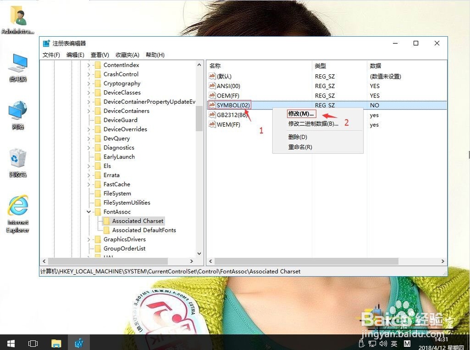Viewport: 470px width, 350px height.
Task: Expand the DeviceClasses tree node
Action: 89,93
